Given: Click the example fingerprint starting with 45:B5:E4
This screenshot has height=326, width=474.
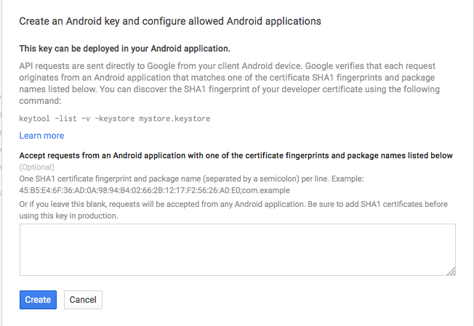Looking at the screenshot, I should (x=132, y=190).
